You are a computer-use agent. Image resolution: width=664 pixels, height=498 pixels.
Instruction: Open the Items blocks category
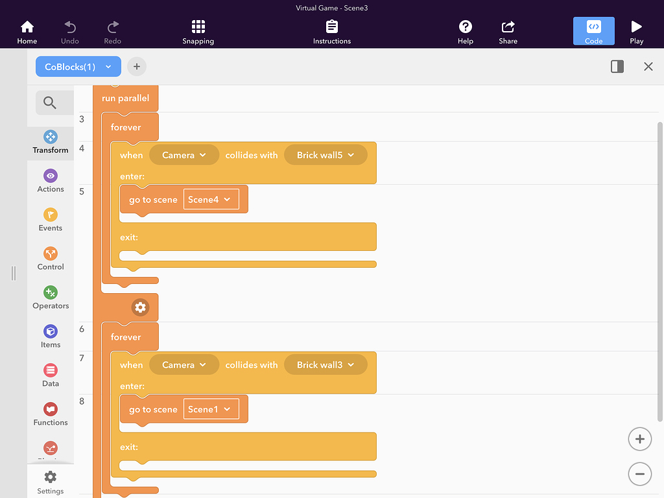click(x=51, y=337)
